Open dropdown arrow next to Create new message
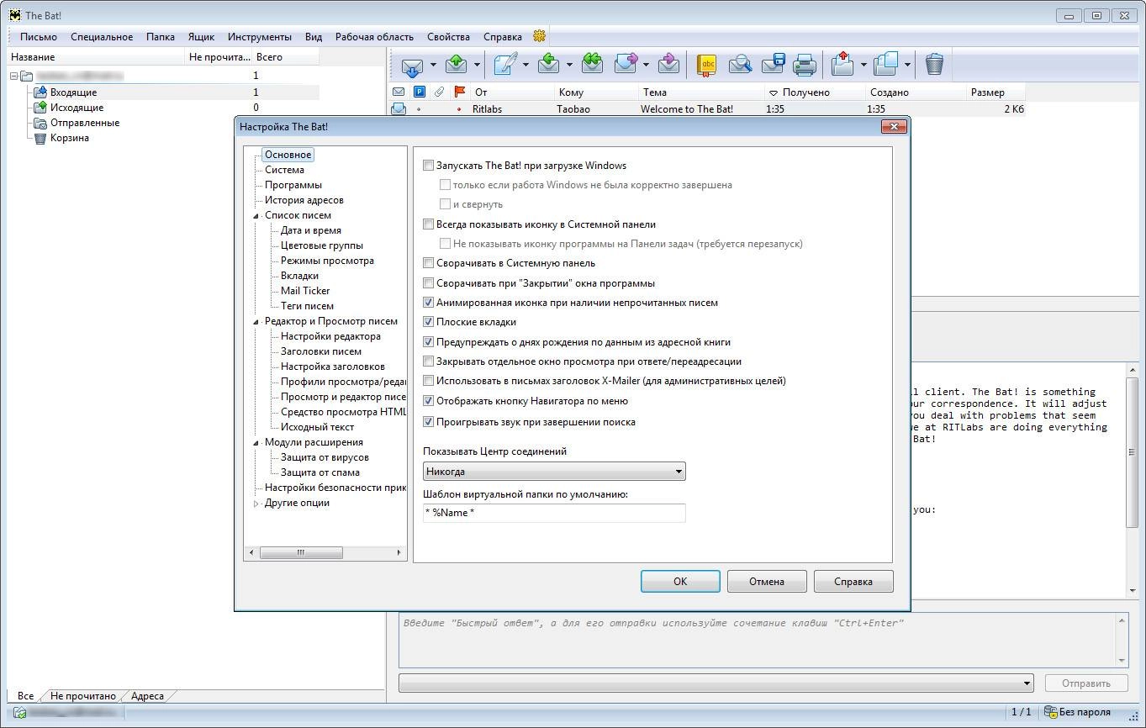Image resolution: width=1146 pixels, height=728 pixels. pyautogui.click(x=525, y=65)
